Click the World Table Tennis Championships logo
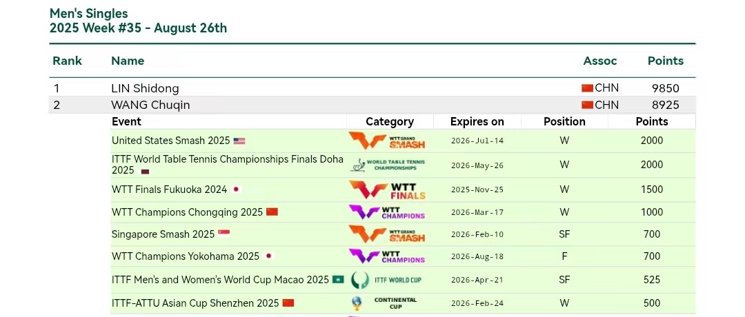The height and width of the screenshot is (317, 745). tap(388, 165)
